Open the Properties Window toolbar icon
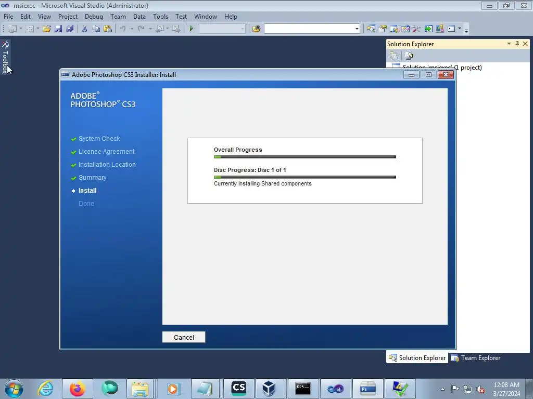Image resolution: width=533 pixels, height=399 pixels. pos(383,29)
